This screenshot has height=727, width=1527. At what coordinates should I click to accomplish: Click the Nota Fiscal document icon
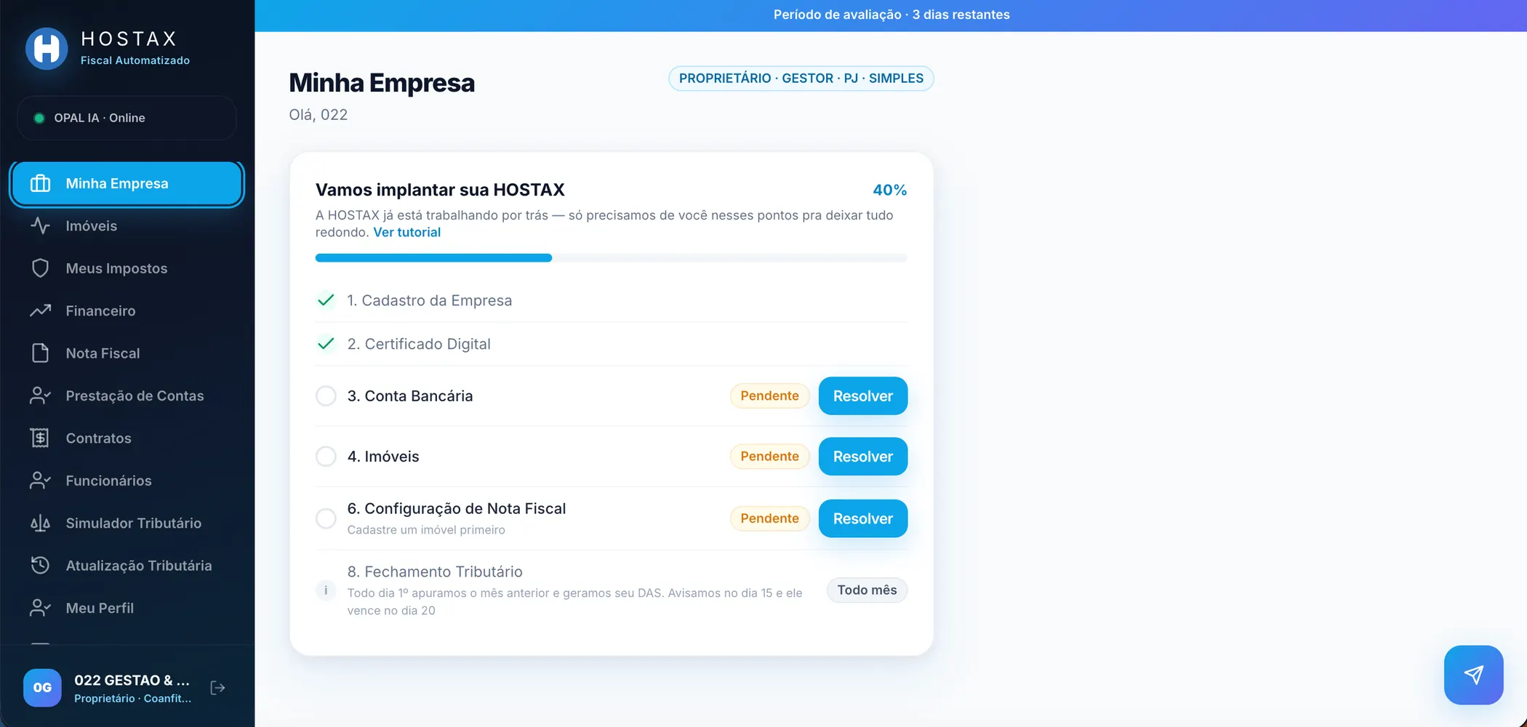40,353
